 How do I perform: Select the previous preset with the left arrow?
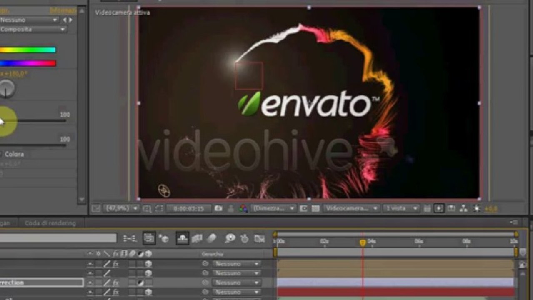tap(64, 20)
